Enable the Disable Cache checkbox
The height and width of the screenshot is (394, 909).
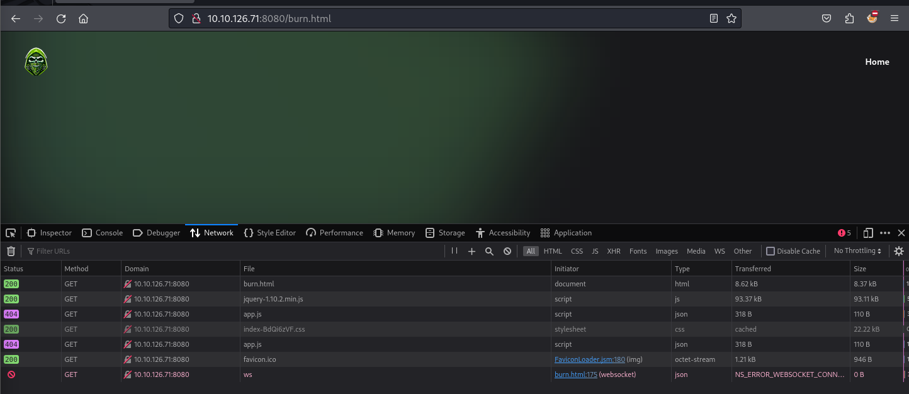(x=770, y=251)
